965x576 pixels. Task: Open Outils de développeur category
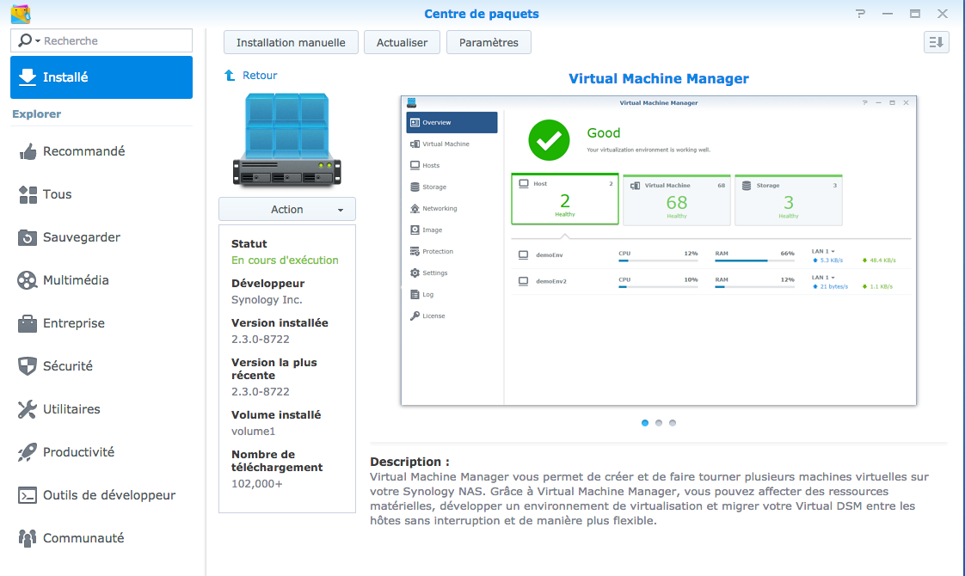click(x=101, y=495)
